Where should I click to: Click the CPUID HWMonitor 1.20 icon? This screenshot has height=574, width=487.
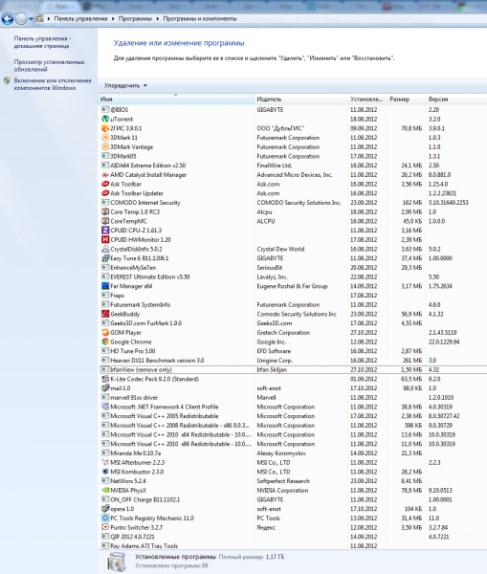tap(105, 239)
